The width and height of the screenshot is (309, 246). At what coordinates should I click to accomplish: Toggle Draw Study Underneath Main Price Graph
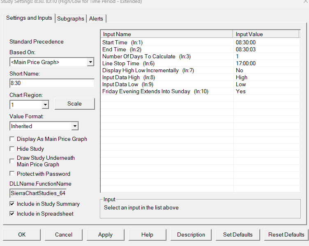pos(12,161)
